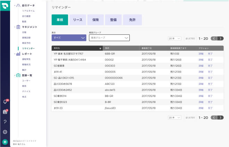Open settings via the gear icon
Image resolution: width=229 pixels, height=147 pixels.
5,132
